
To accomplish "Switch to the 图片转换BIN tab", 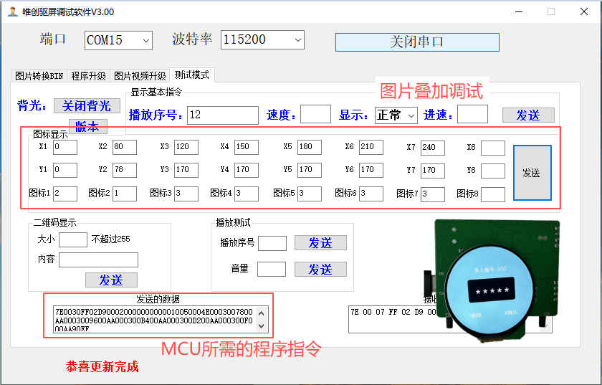I will click(x=39, y=76).
